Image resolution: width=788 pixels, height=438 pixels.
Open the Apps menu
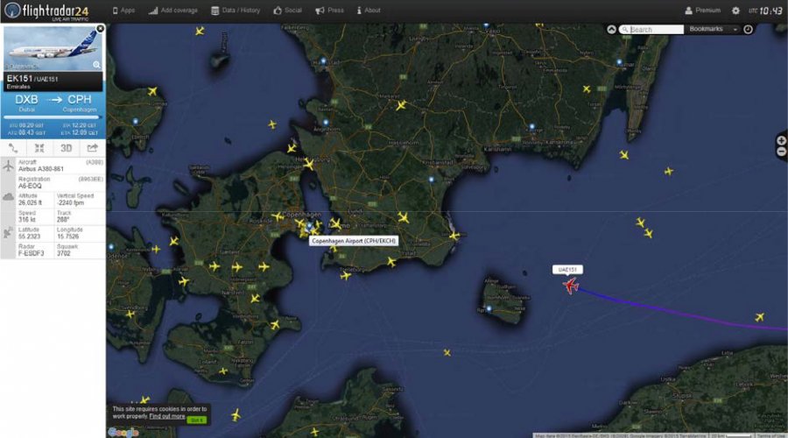coord(123,10)
